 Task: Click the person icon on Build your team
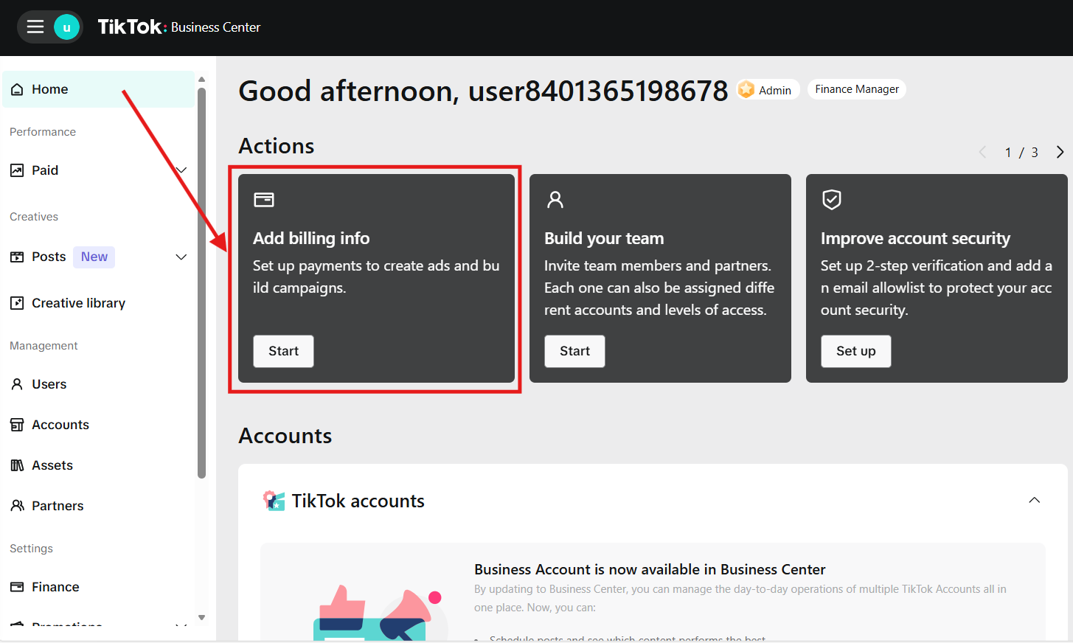[555, 200]
